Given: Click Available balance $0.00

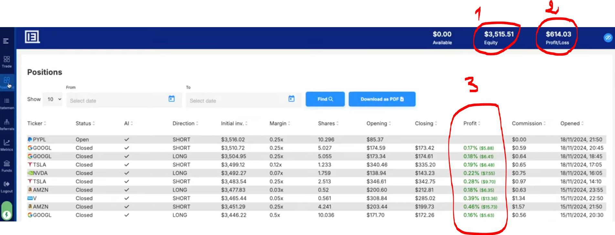Looking at the screenshot, I should pyautogui.click(x=442, y=34).
